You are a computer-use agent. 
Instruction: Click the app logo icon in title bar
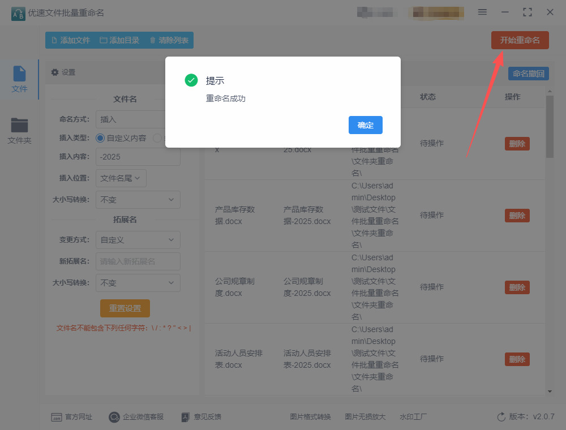(18, 14)
